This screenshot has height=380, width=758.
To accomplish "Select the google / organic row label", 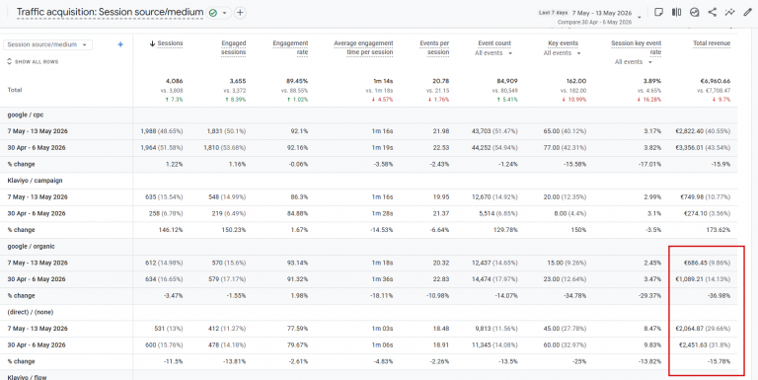I will pyautogui.click(x=31, y=247).
